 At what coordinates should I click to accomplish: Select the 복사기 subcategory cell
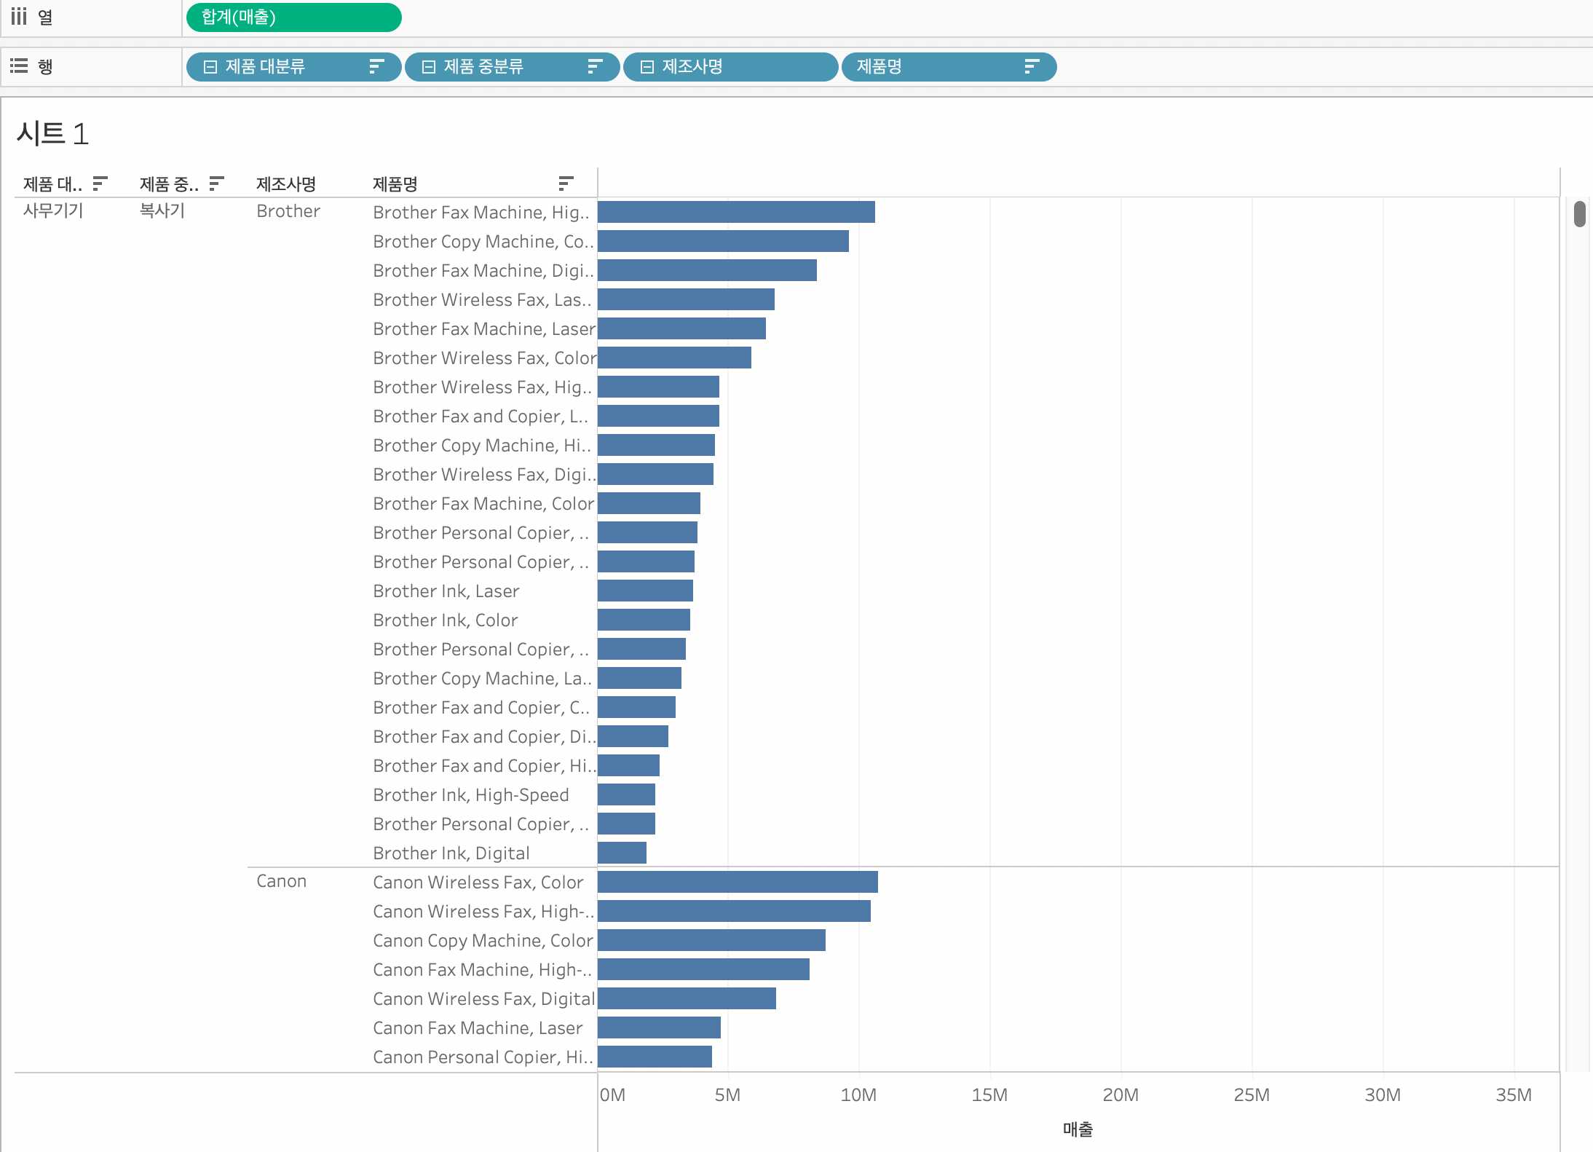tap(162, 211)
